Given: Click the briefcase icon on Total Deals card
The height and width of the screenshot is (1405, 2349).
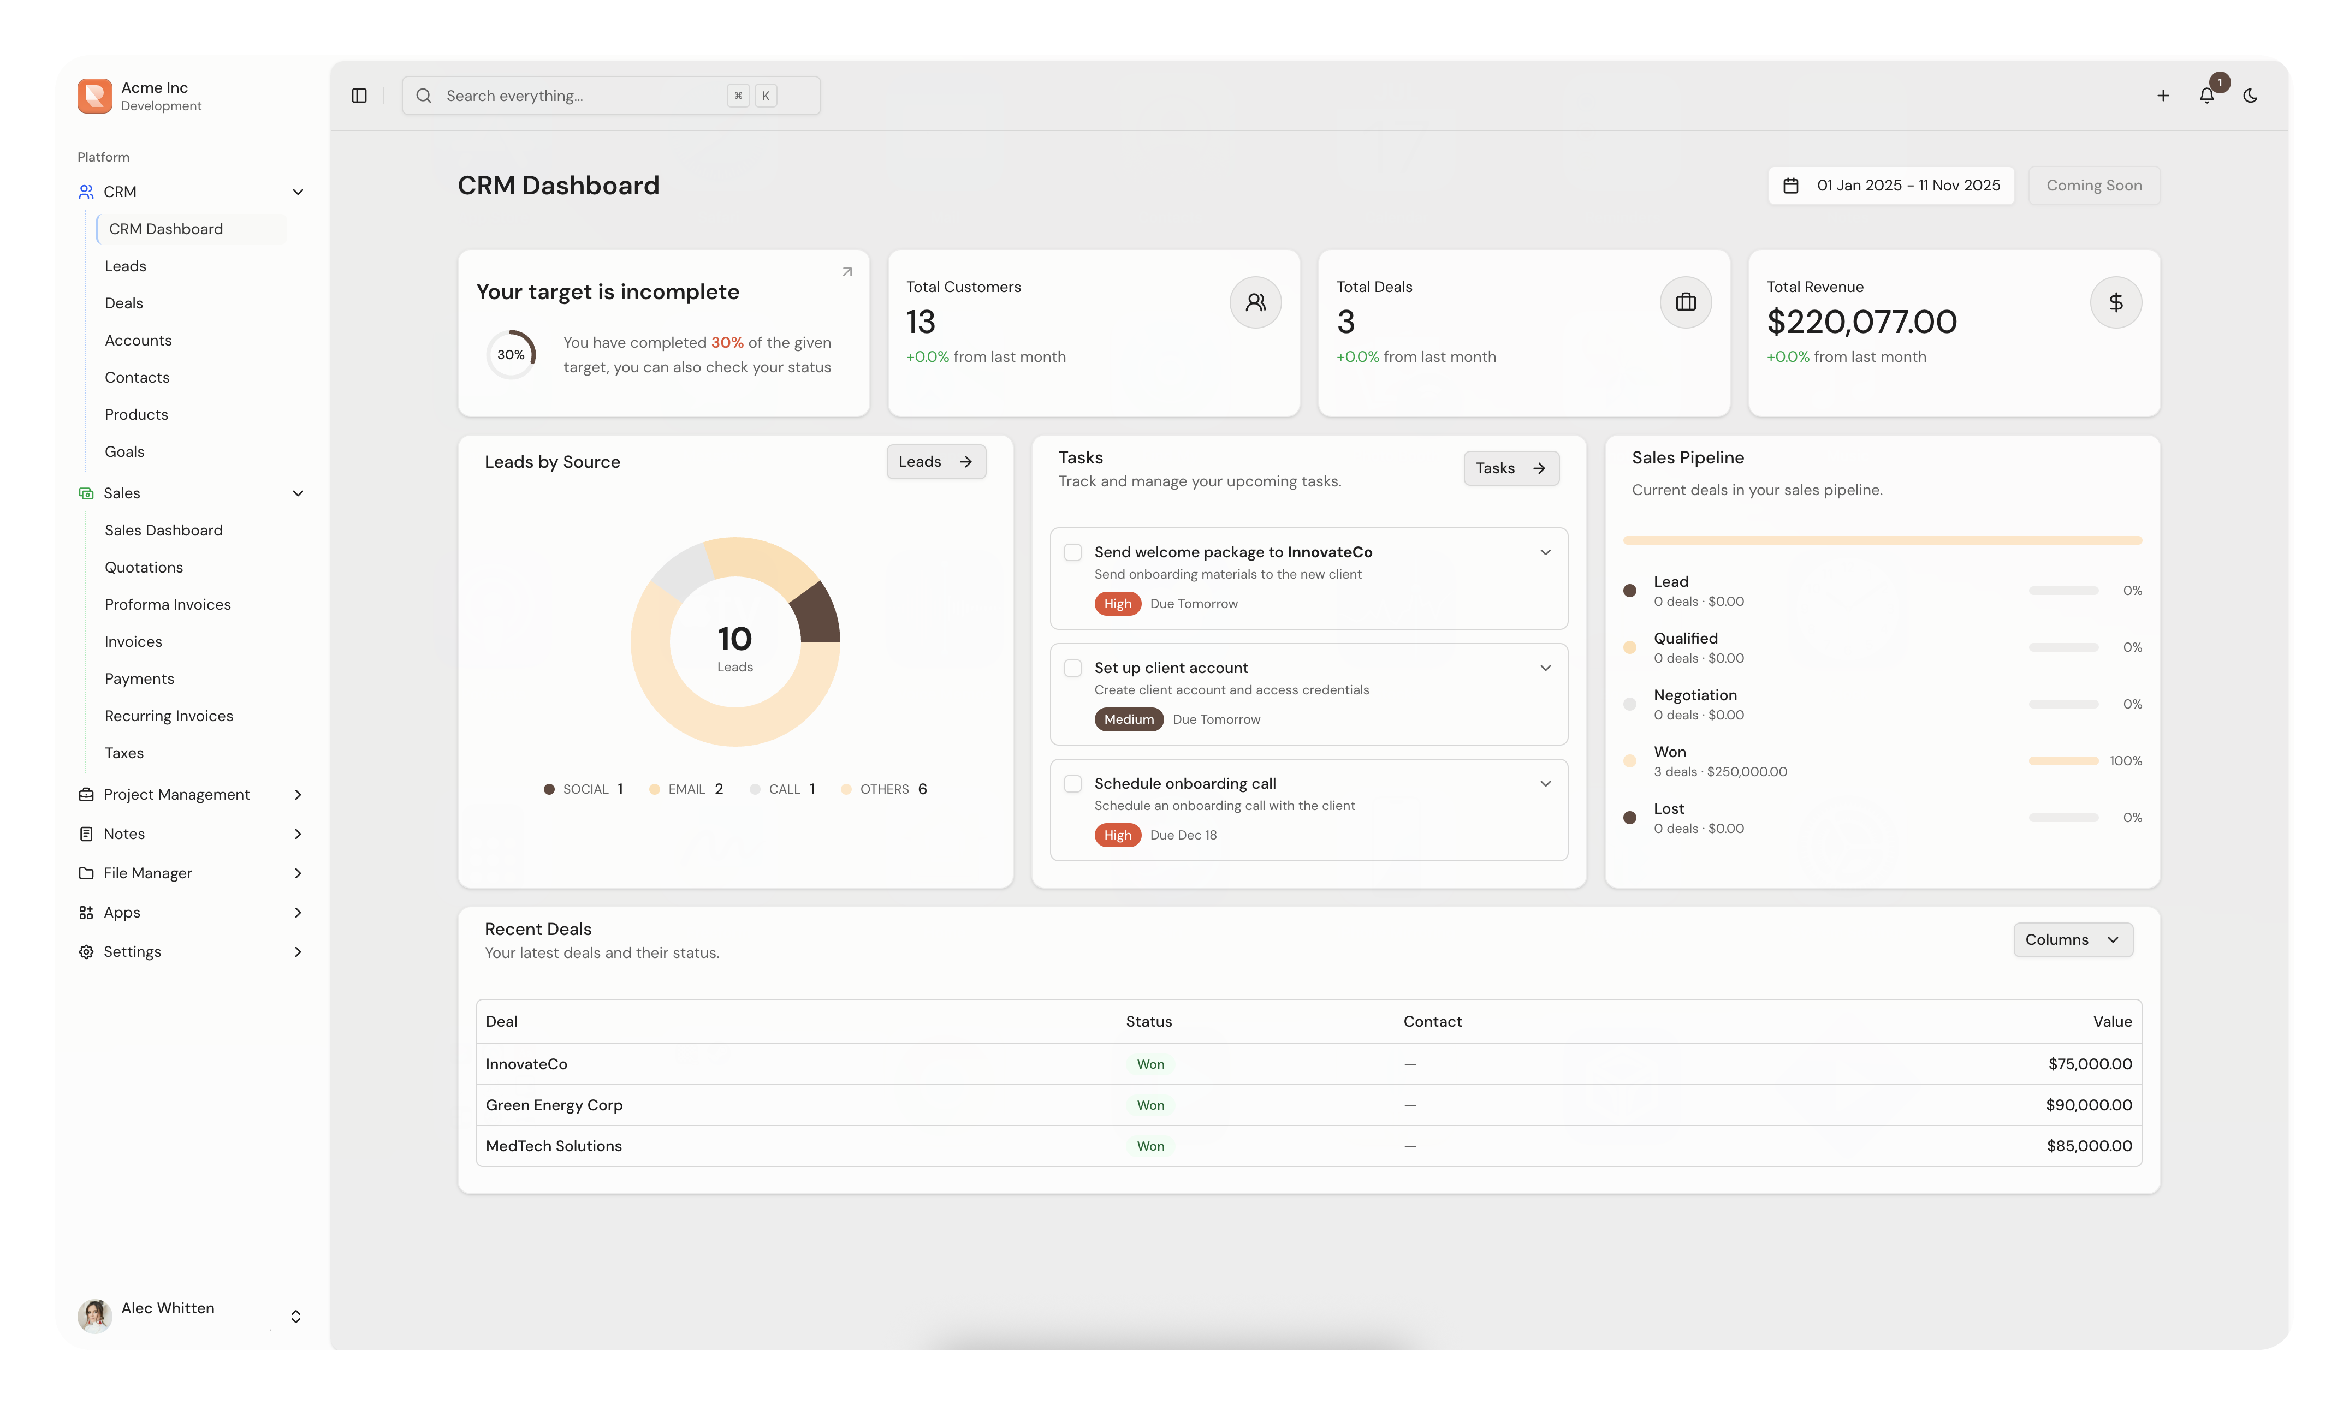Looking at the screenshot, I should pyautogui.click(x=1685, y=302).
